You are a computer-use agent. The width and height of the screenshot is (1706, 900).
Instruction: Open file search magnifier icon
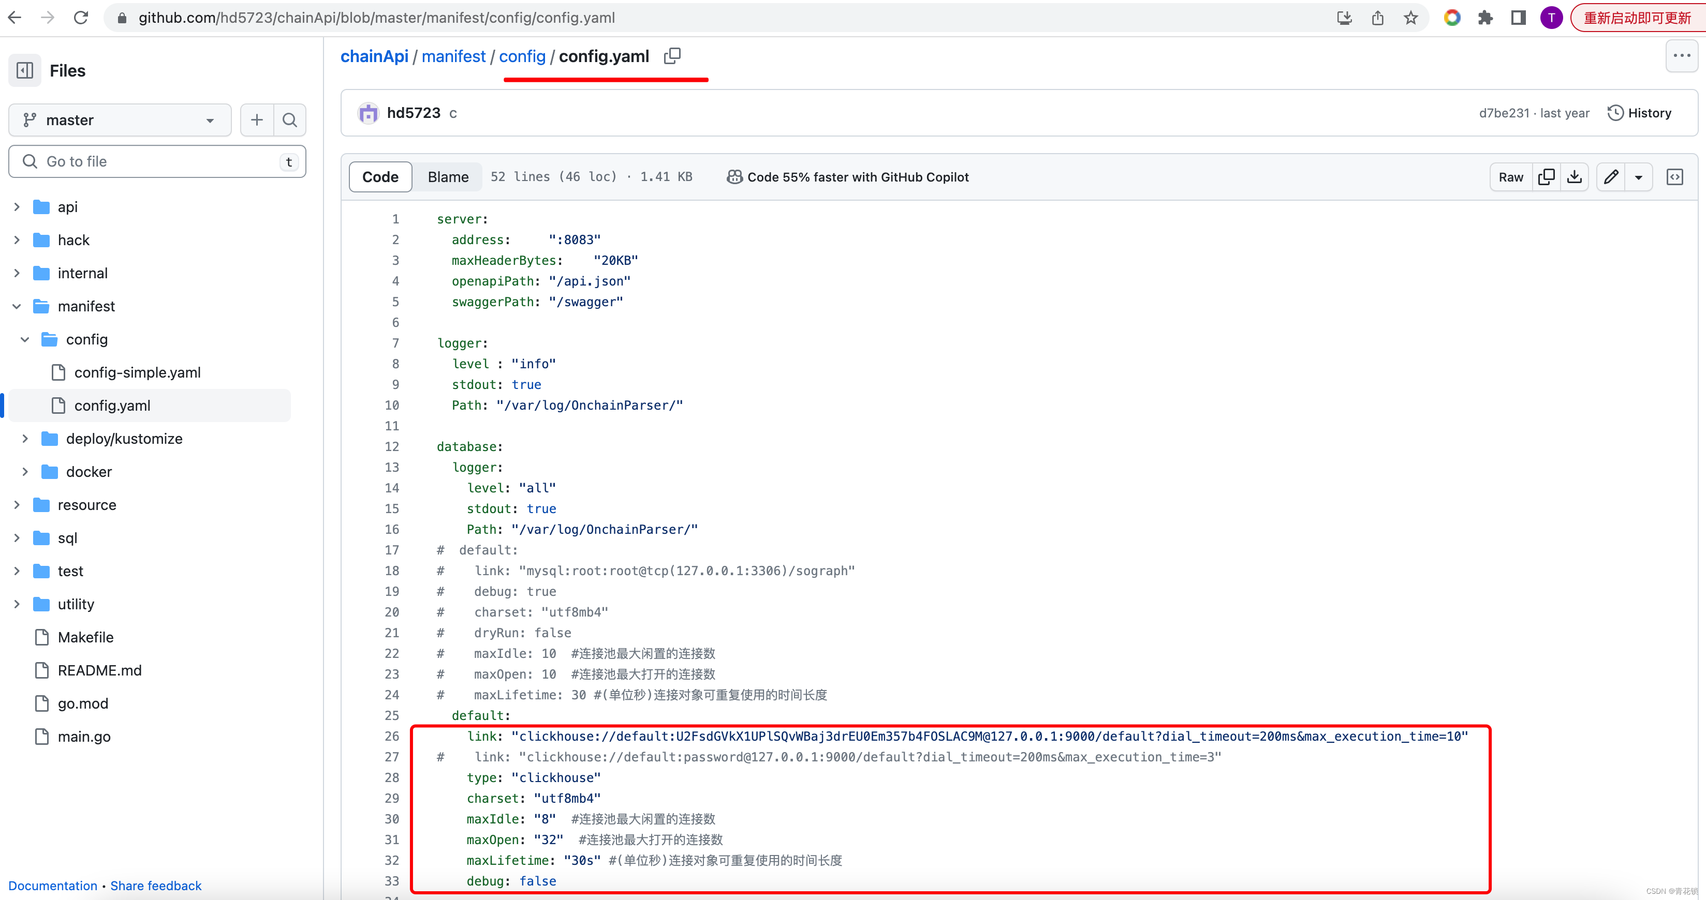[x=289, y=120]
